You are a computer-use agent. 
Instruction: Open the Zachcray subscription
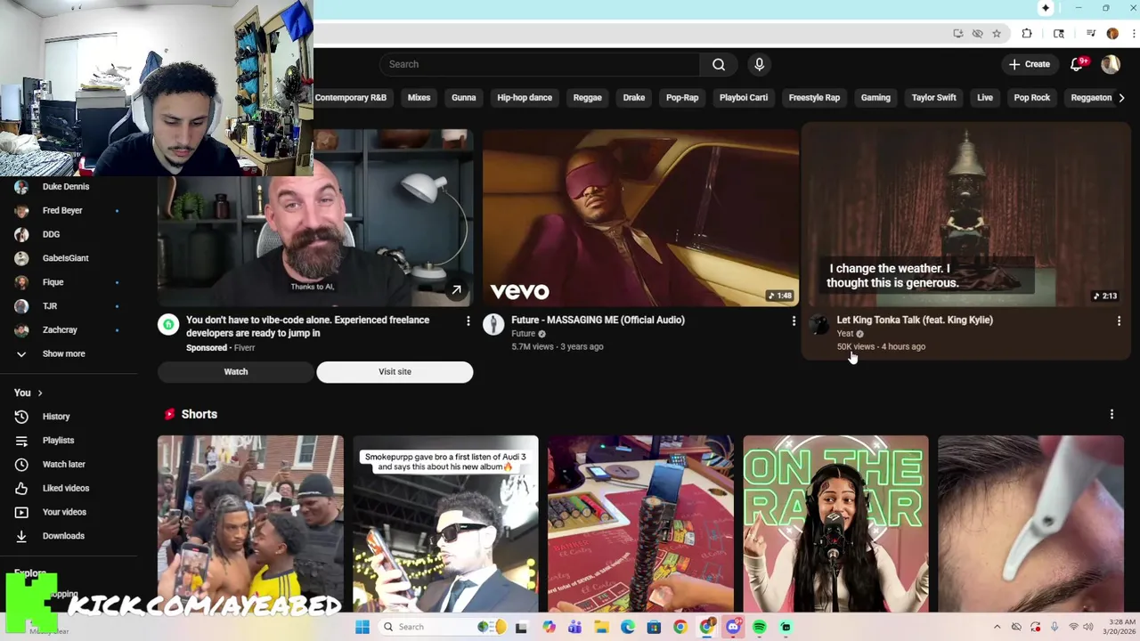60,330
